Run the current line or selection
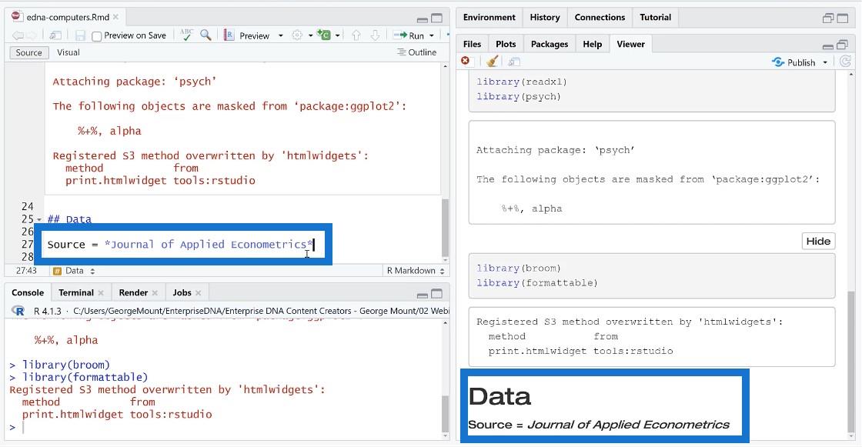This screenshot has height=447, width=862. tap(409, 35)
